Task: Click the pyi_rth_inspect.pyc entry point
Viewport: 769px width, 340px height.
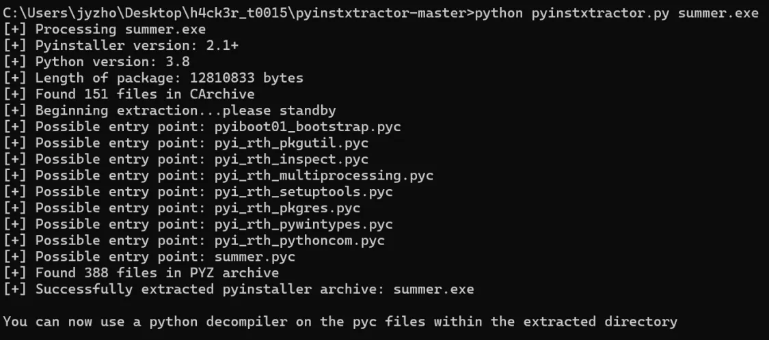Action: point(291,158)
